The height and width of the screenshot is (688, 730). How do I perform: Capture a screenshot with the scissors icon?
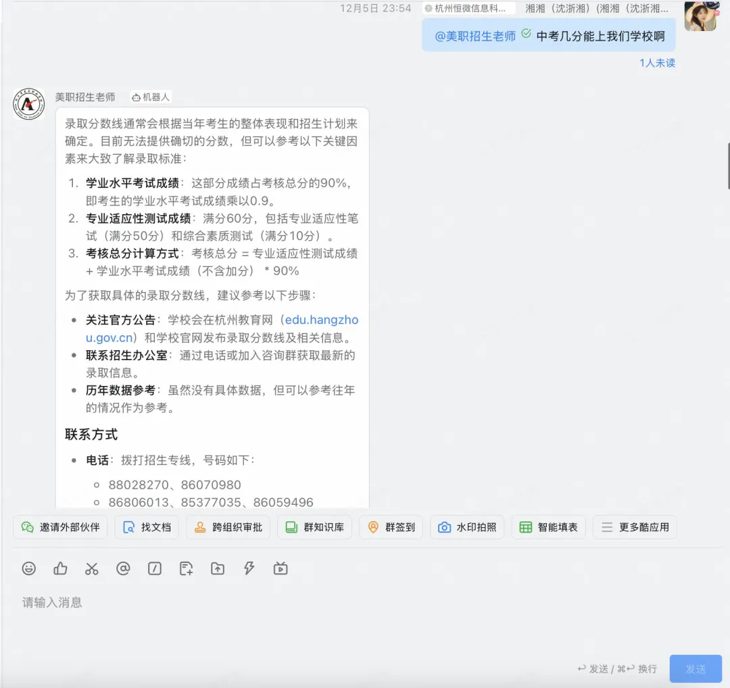[x=92, y=568]
